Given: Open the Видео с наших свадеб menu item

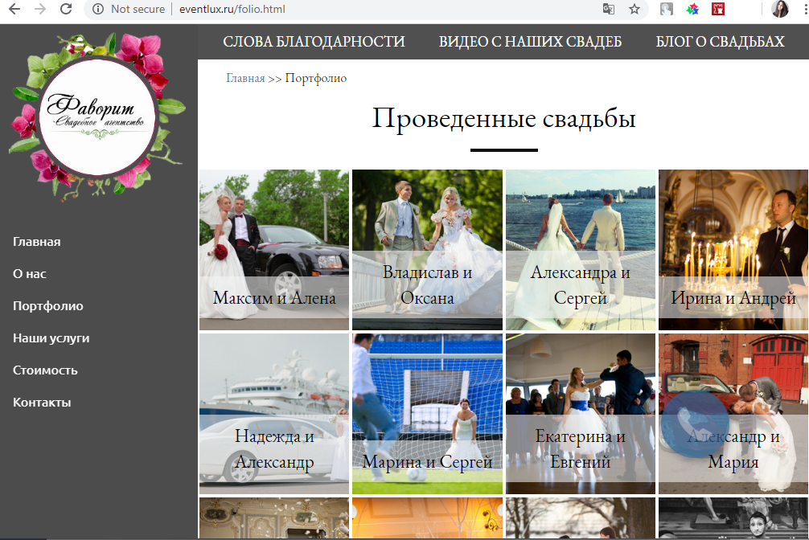Looking at the screenshot, I should point(530,41).
